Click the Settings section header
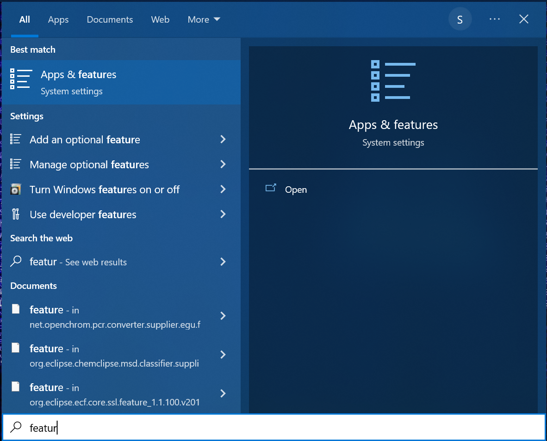The height and width of the screenshot is (441, 547). point(27,116)
